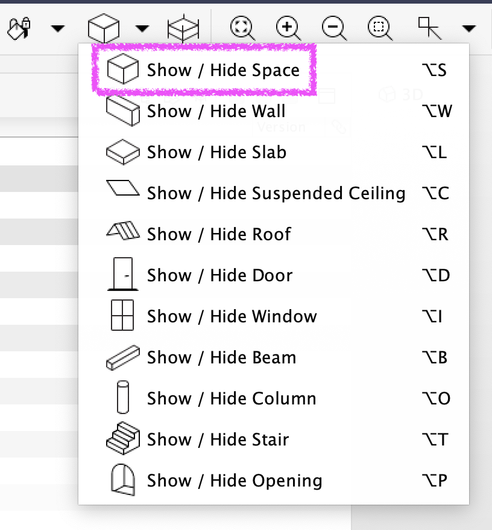Click the zoom out magnifier
Screen dimensions: 492x530
pyautogui.click(x=334, y=28)
